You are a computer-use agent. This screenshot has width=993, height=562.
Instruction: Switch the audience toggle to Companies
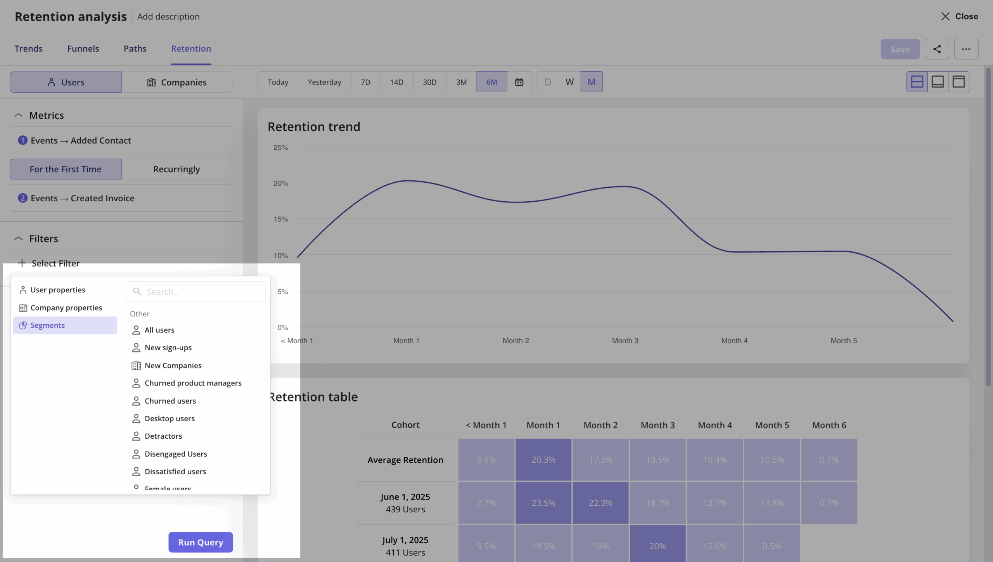point(177,82)
